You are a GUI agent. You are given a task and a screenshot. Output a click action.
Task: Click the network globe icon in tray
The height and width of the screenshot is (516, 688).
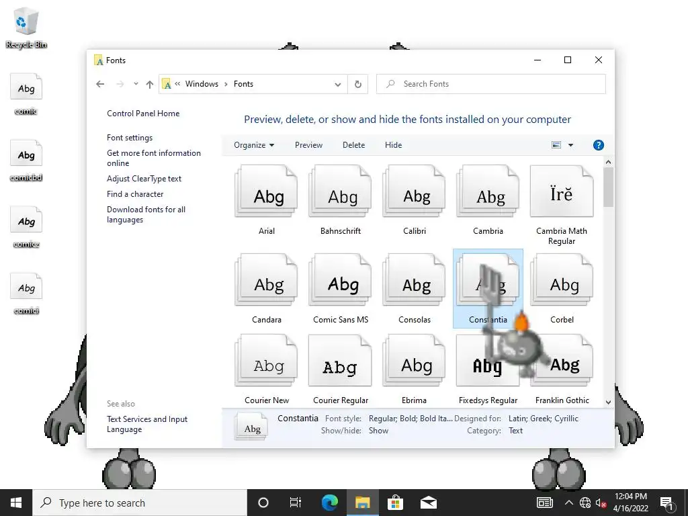coord(585,503)
